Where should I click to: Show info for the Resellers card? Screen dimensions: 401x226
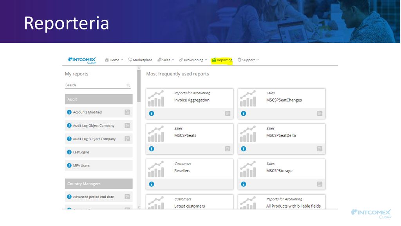[152, 184]
